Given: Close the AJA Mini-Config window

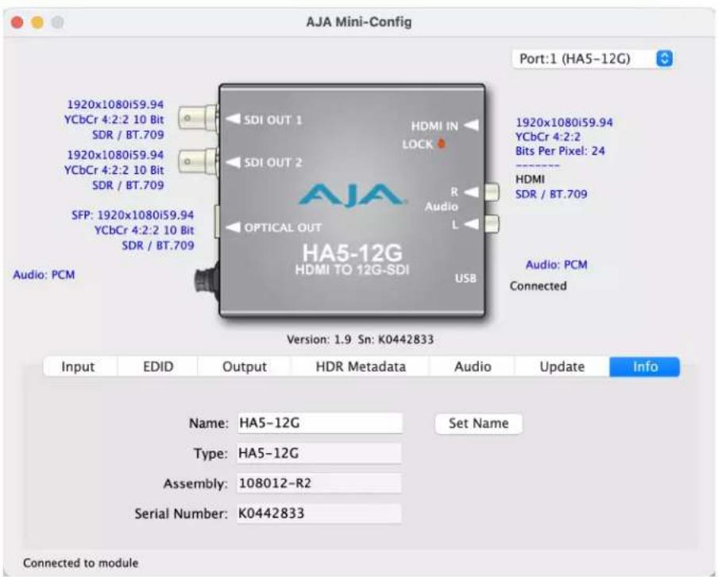Looking at the screenshot, I should tap(17, 22).
